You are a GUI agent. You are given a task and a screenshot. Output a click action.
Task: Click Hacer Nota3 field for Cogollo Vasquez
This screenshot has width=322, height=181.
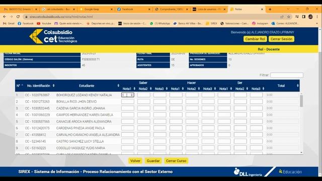[x=208, y=148]
